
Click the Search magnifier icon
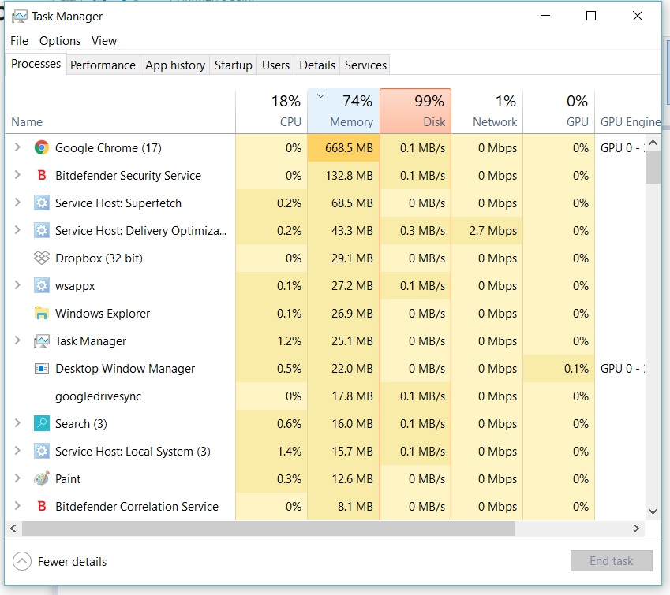coord(42,423)
